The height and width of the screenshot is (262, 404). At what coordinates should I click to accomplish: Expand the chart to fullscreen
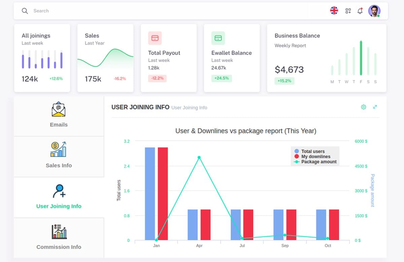pyautogui.click(x=375, y=107)
